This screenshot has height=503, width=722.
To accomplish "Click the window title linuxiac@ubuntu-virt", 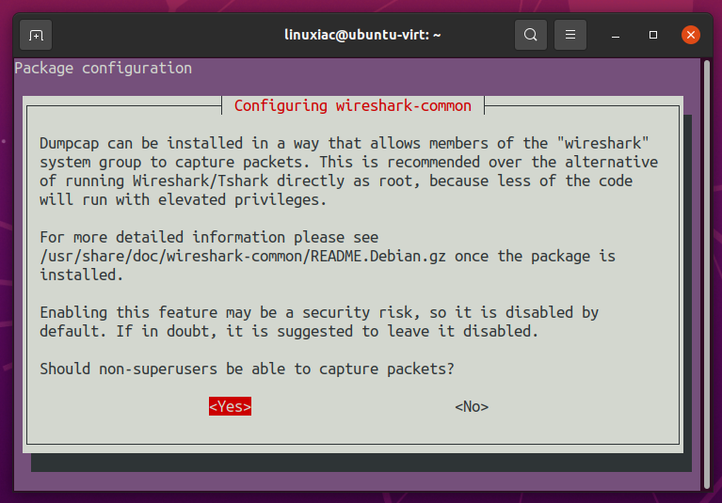I will click(362, 35).
